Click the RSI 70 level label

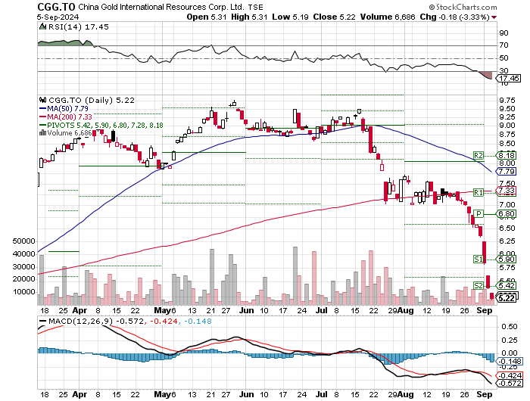point(503,45)
